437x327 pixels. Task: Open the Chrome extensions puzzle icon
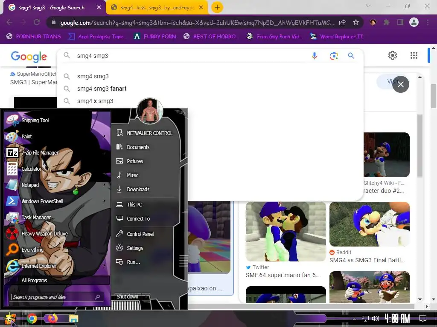(387, 22)
